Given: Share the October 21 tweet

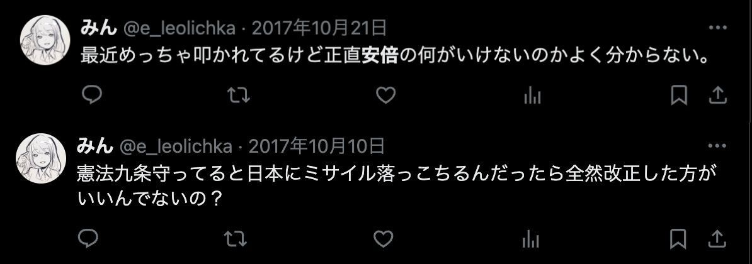Looking at the screenshot, I should point(718,96).
